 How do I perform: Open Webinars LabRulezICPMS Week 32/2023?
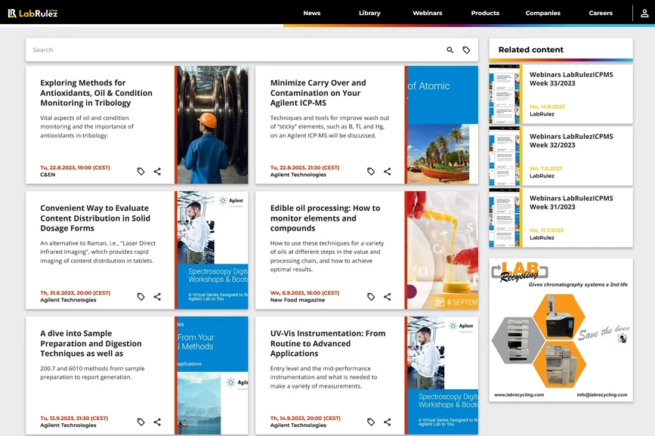click(571, 141)
